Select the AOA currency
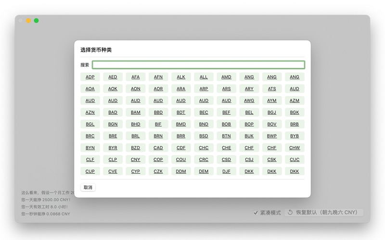 90,89
